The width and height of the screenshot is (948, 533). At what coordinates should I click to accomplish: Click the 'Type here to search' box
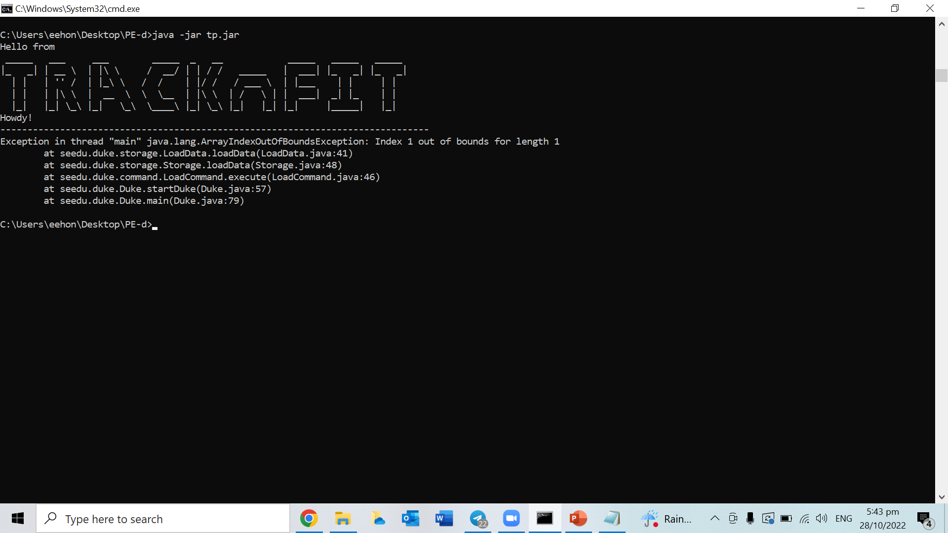coord(163,519)
